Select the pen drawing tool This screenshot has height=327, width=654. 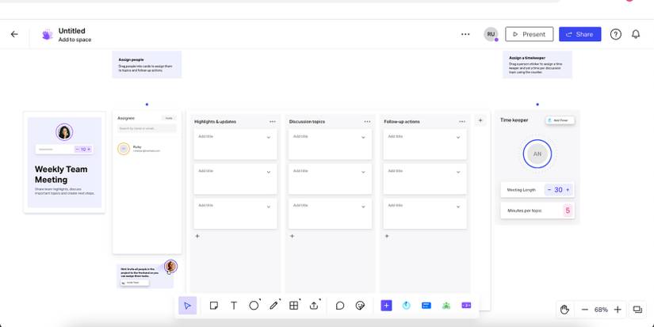pos(273,306)
